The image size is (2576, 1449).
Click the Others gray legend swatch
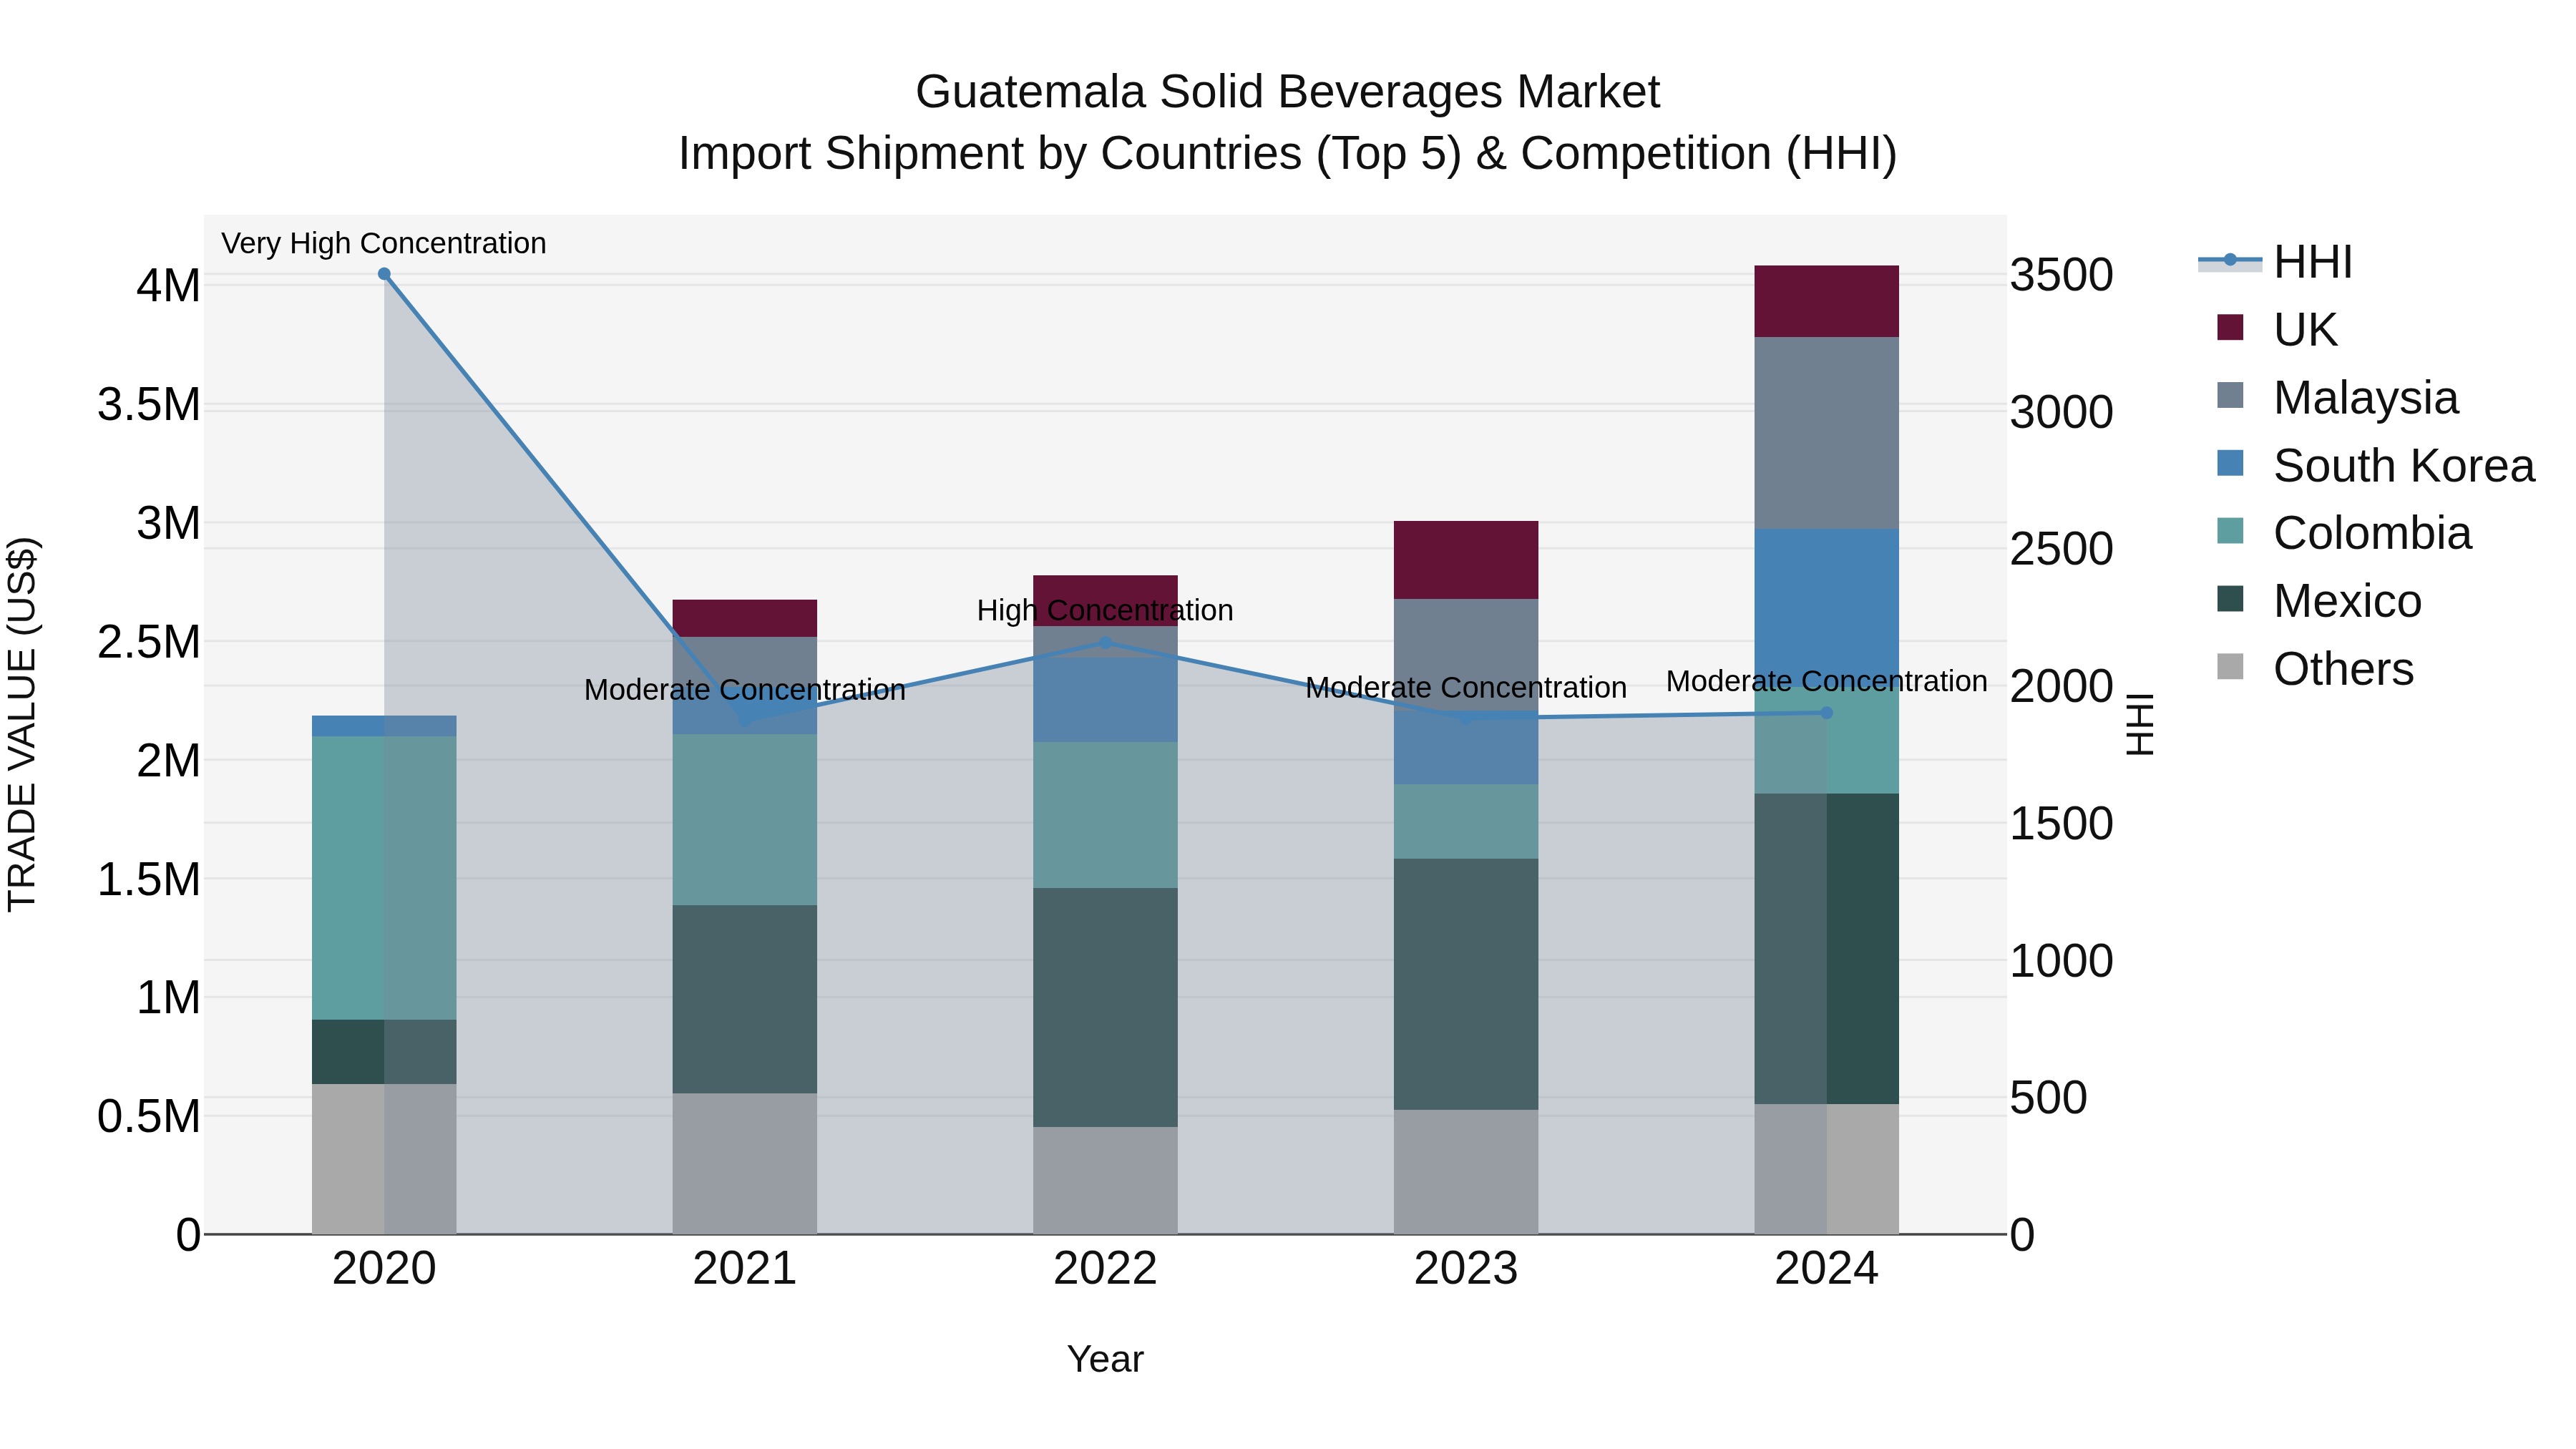pyautogui.click(x=2230, y=667)
